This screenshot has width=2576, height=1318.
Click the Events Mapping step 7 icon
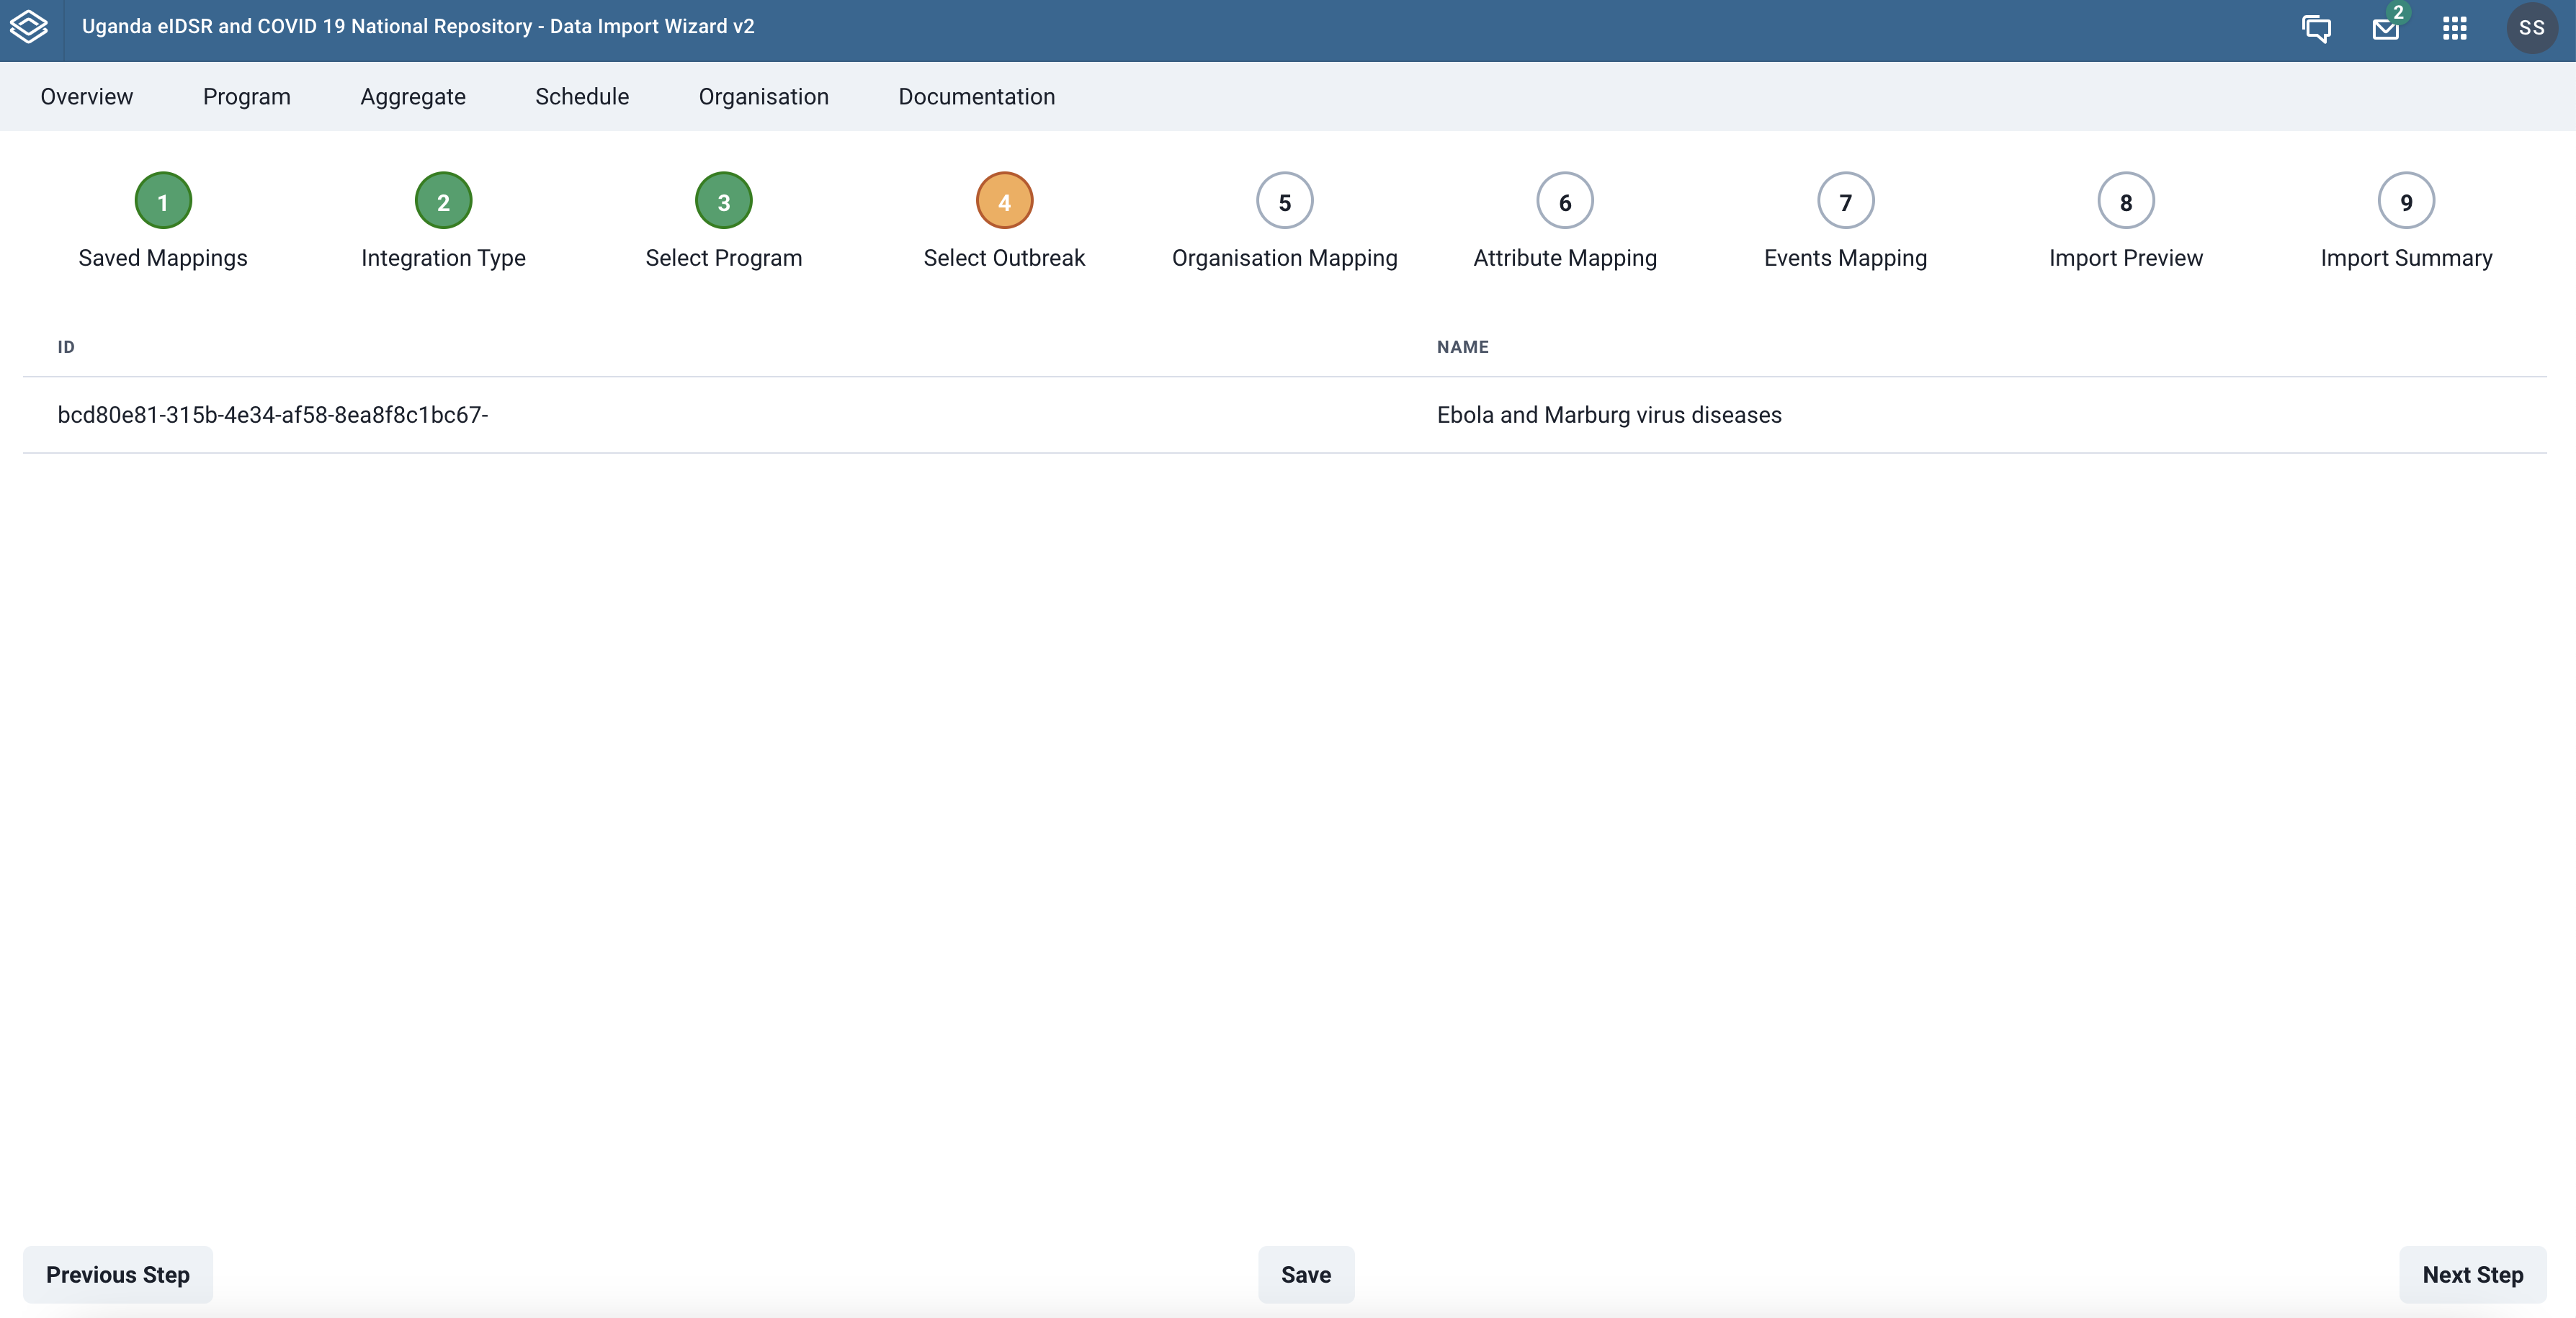[x=1845, y=200]
